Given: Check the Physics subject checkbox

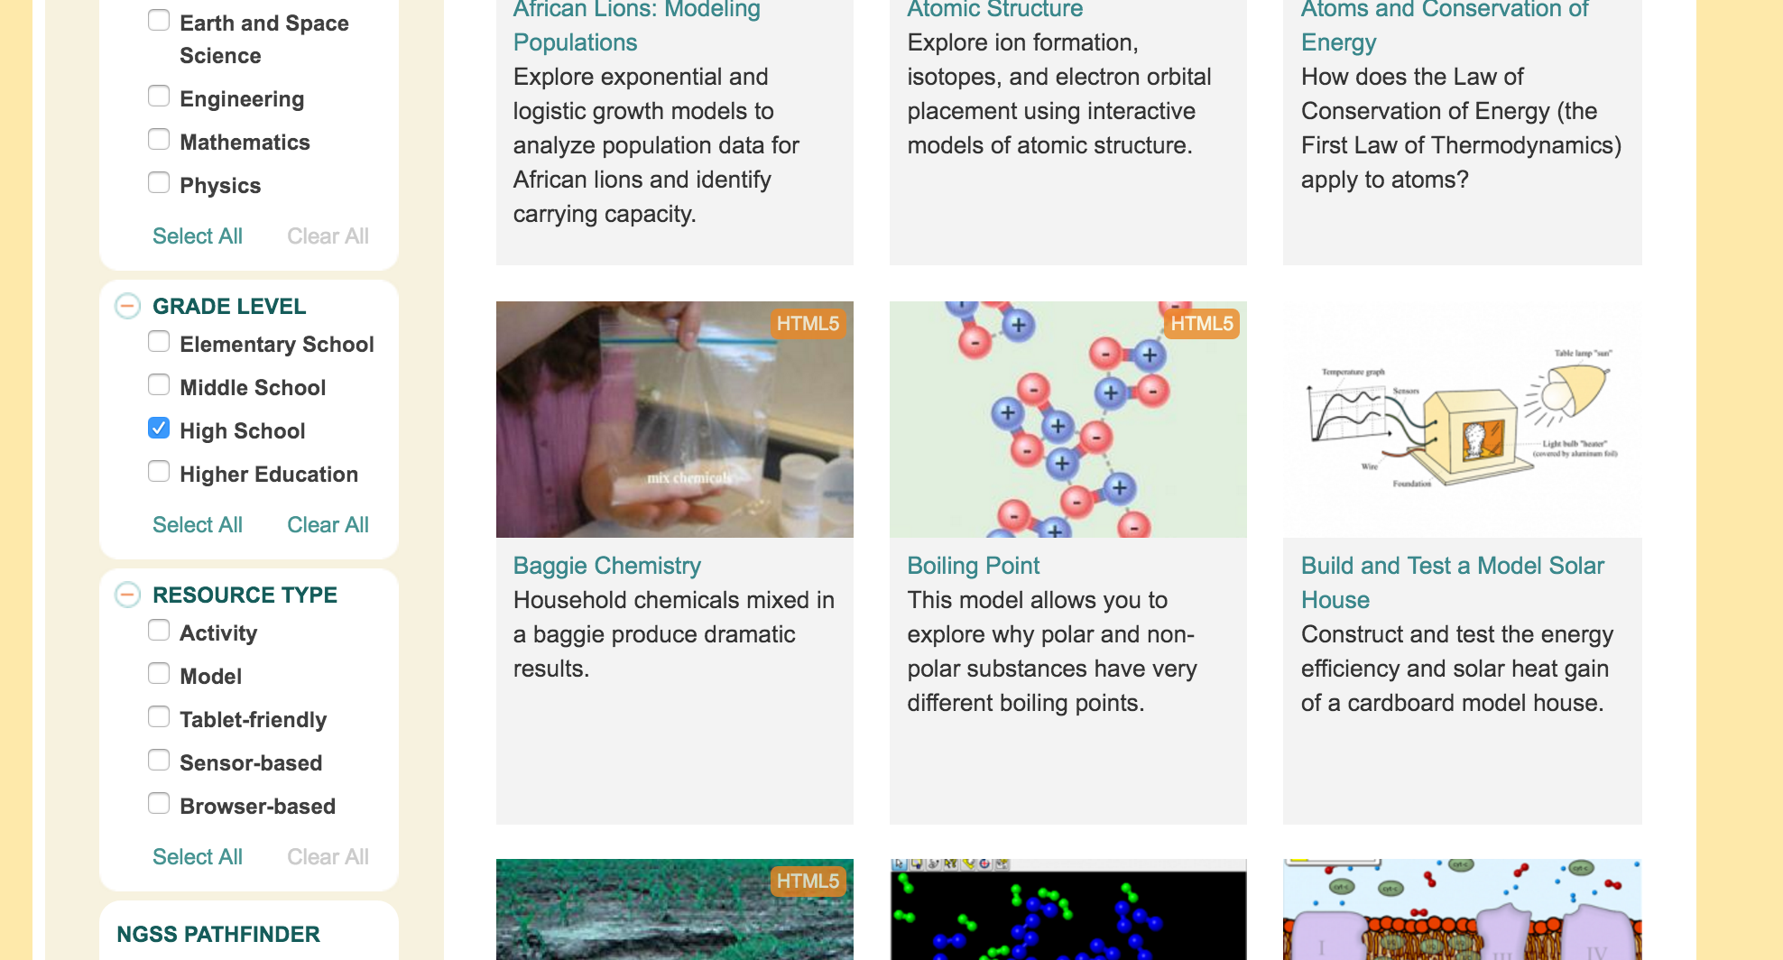Looking at the screenshot, I should (x=159, y=183).
